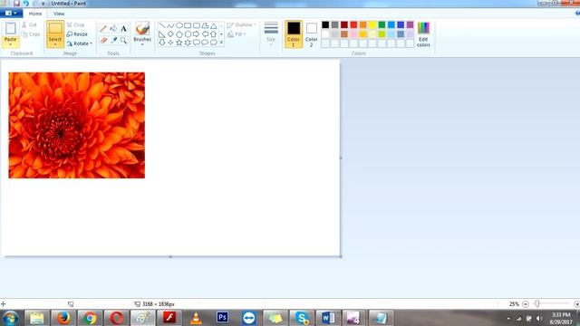Image resolution: width=580 pixels, height=326 pixels.
Task: Select the Fill with color bucket tool
Action: pyautogui.click(x=113, y=28)
